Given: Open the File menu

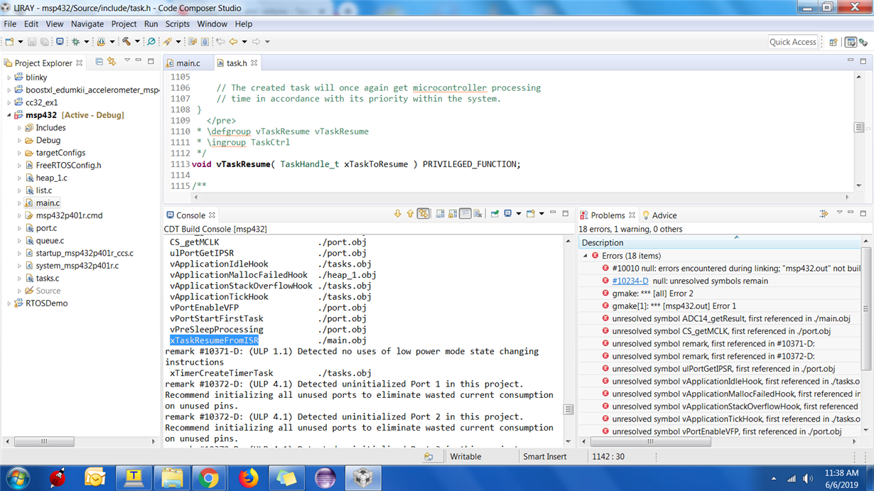Looking at the screenshot, I should (10, 23).
